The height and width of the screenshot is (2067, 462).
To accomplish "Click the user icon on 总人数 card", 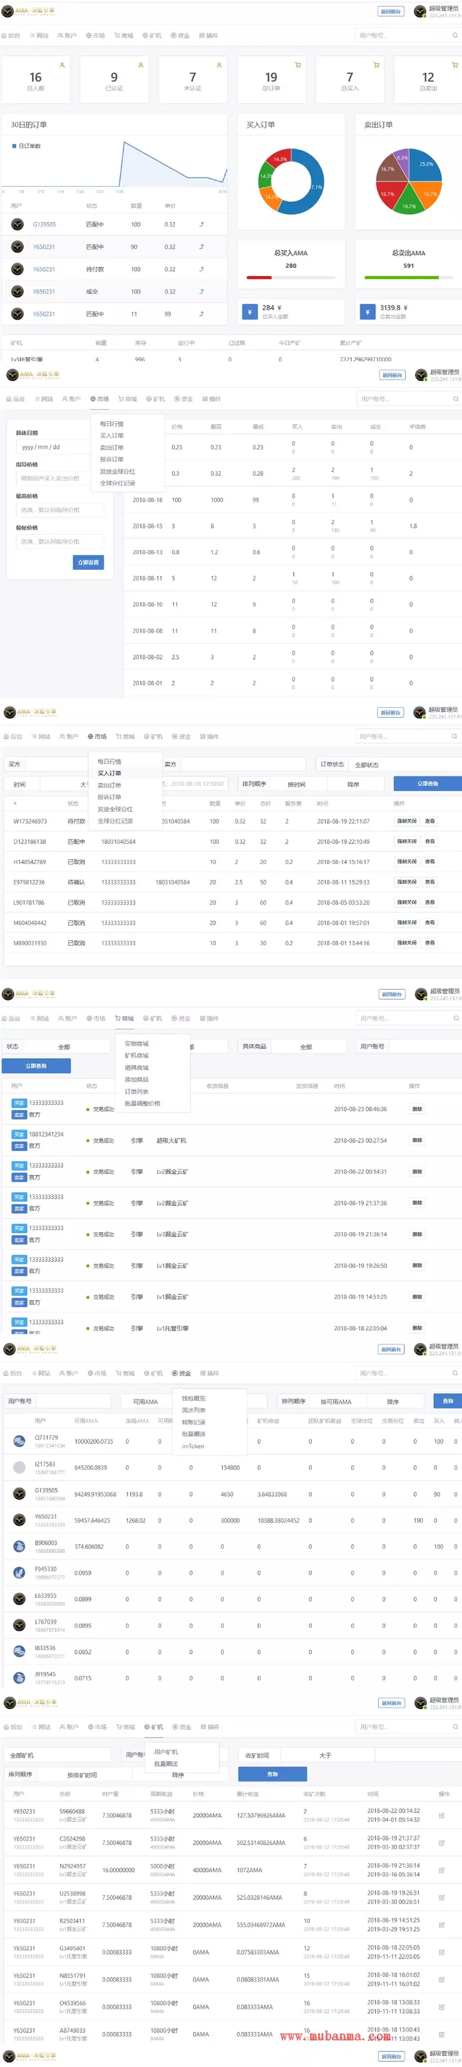I will 62,65.
